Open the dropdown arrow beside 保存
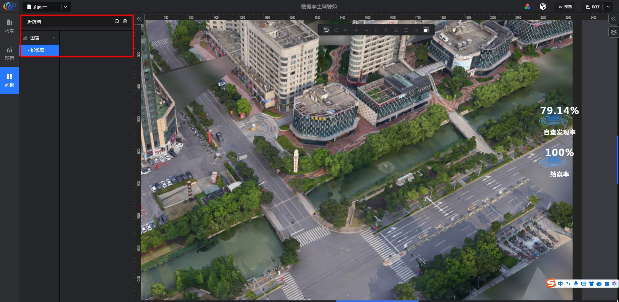 (608, 7)
